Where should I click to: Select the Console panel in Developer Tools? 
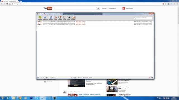click(x=73, y=18)
